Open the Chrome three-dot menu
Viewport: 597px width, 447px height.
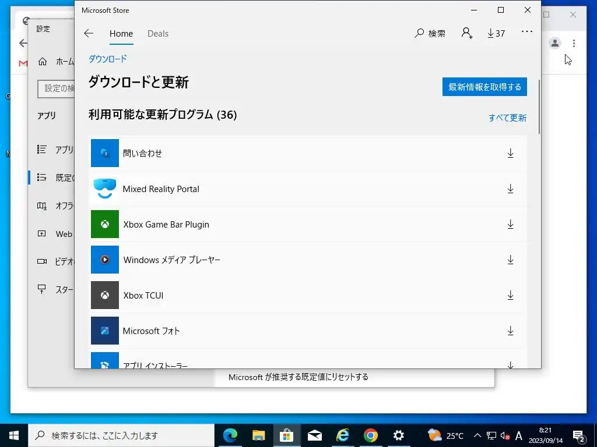pos(574,43)
